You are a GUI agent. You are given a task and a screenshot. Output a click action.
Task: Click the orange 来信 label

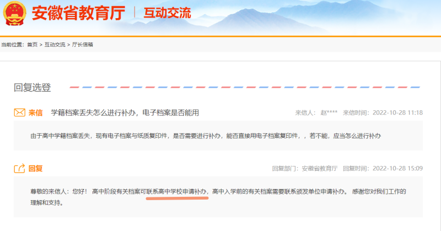(x=35, y=113)
